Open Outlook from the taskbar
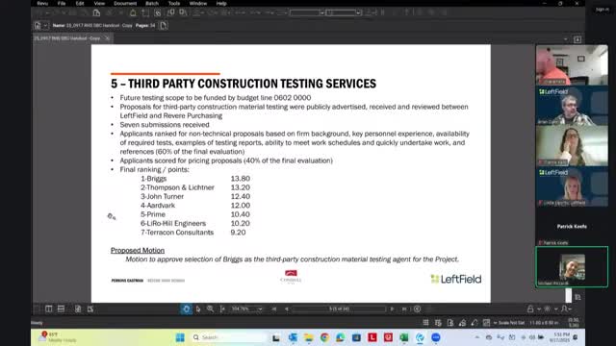 click(293, 337)
